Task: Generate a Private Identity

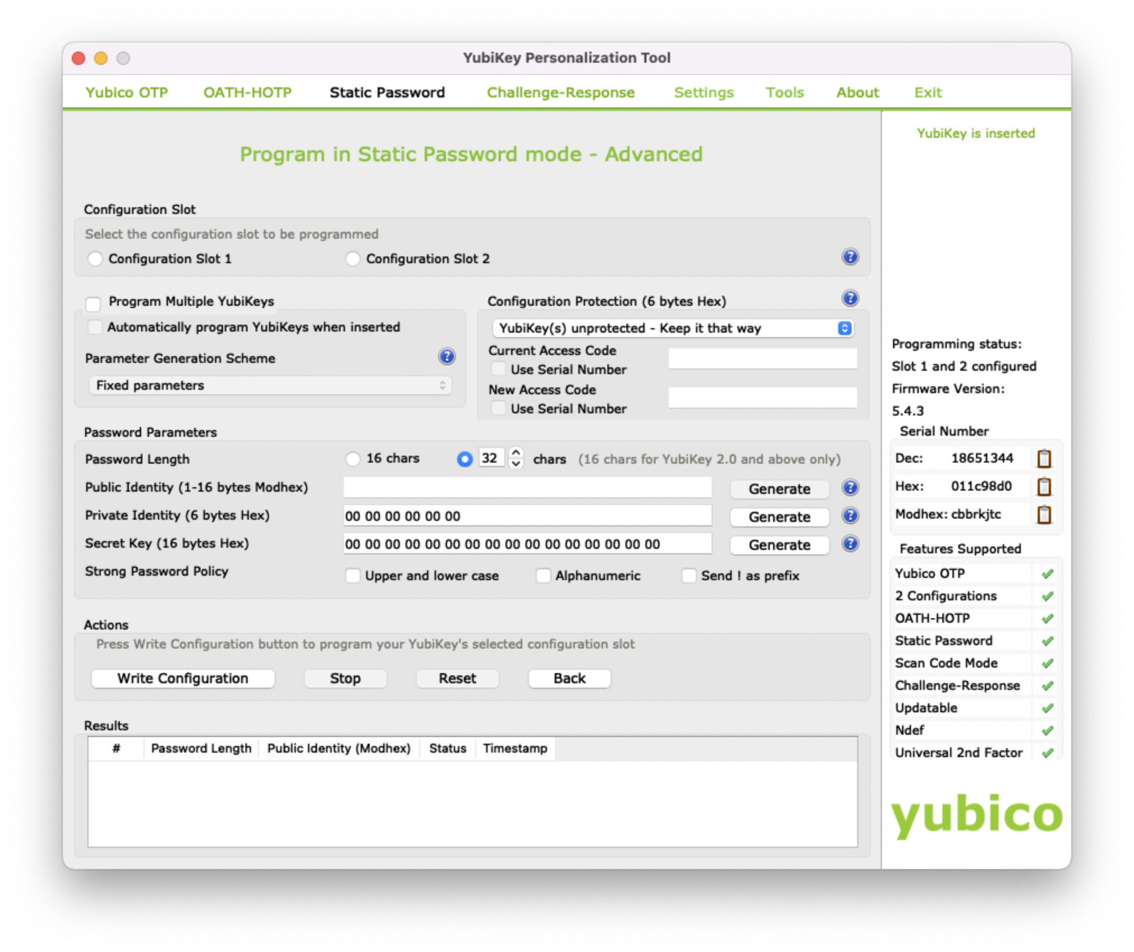Action: [780, 516]
